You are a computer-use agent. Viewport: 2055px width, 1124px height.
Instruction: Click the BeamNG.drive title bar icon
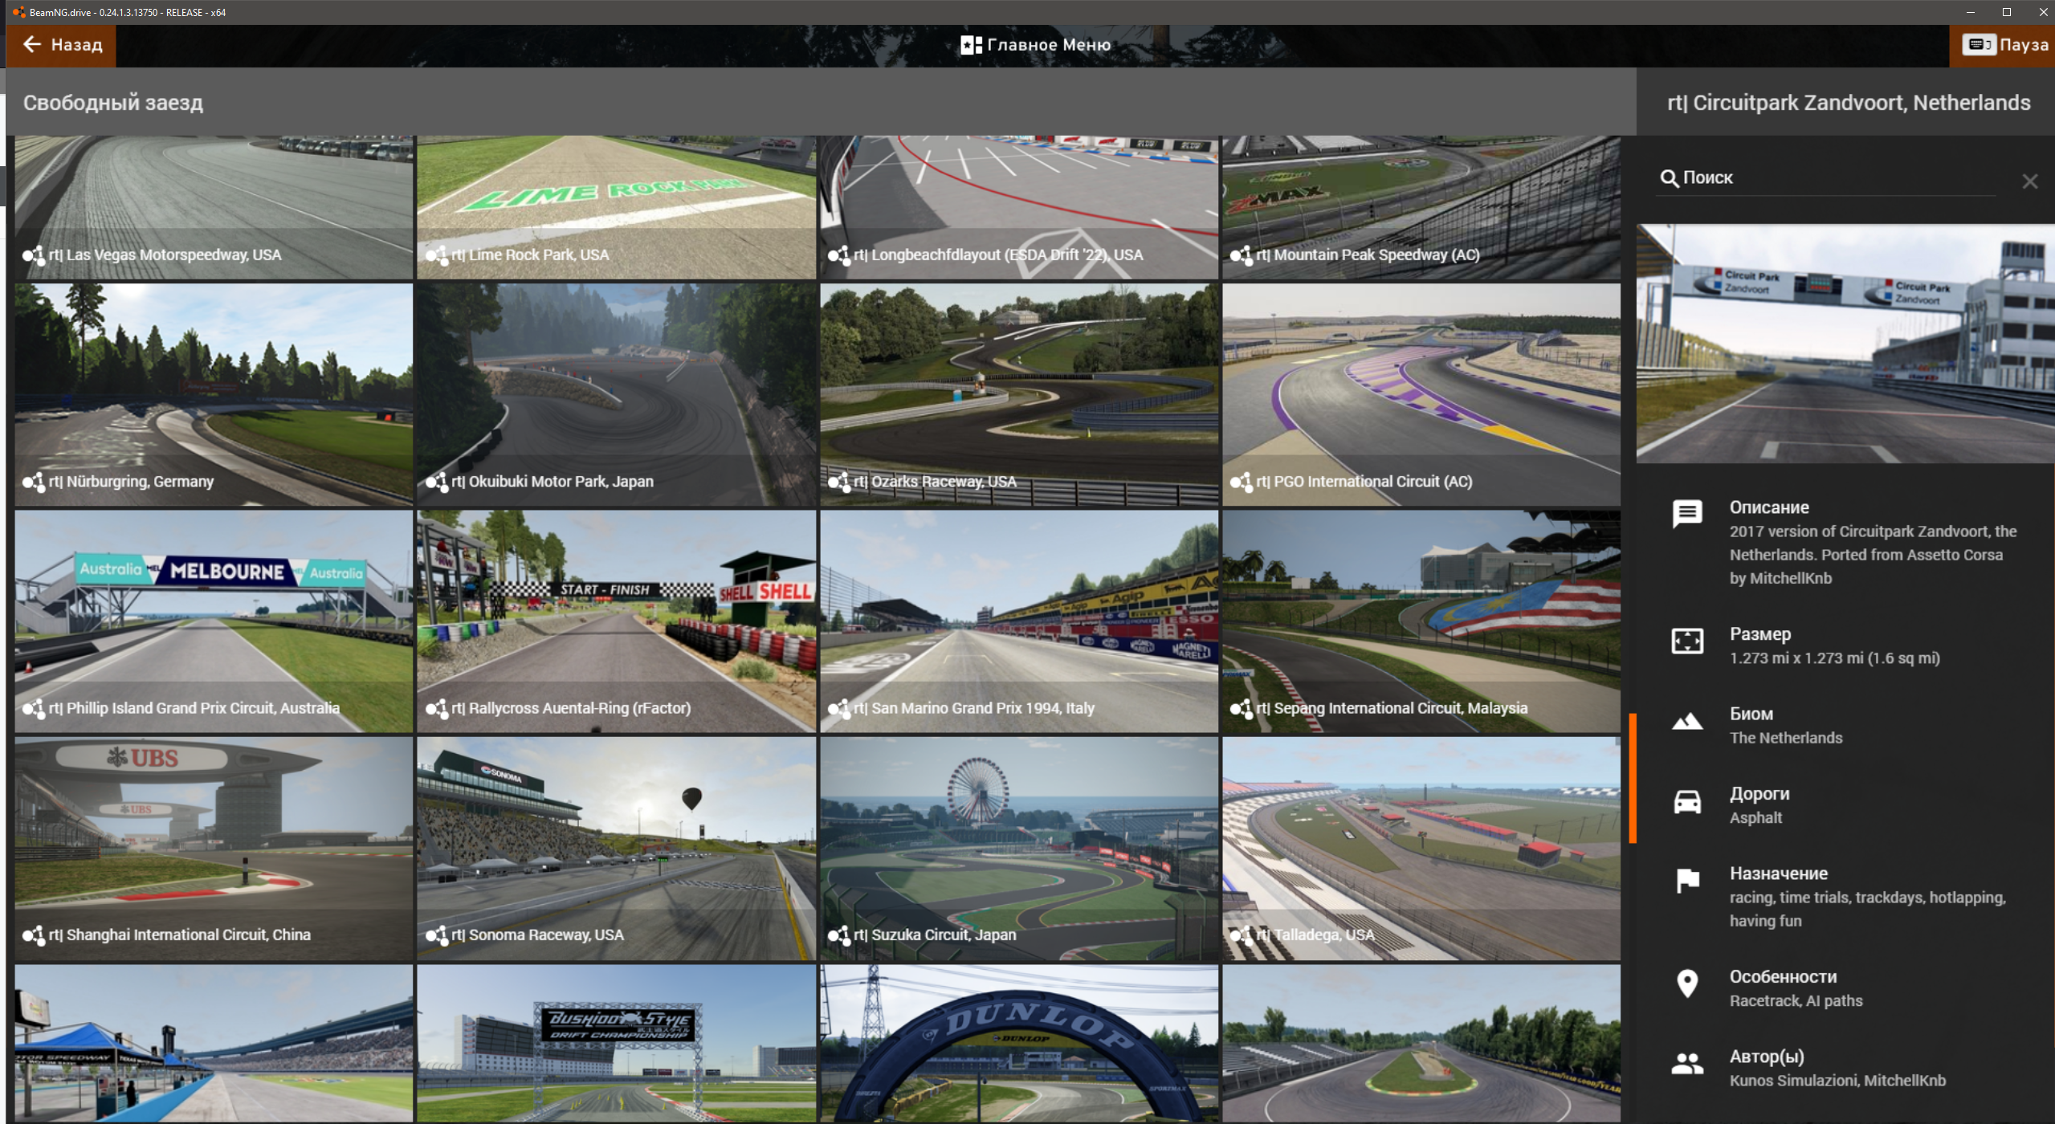coord(18,12)
